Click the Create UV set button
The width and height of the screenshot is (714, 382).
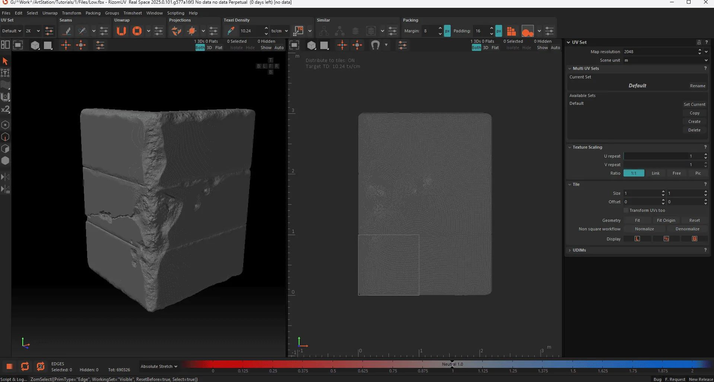[694, 122]
